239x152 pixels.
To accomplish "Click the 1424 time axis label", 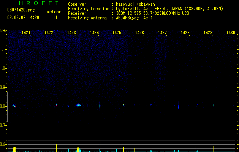I will click(94, 33).
